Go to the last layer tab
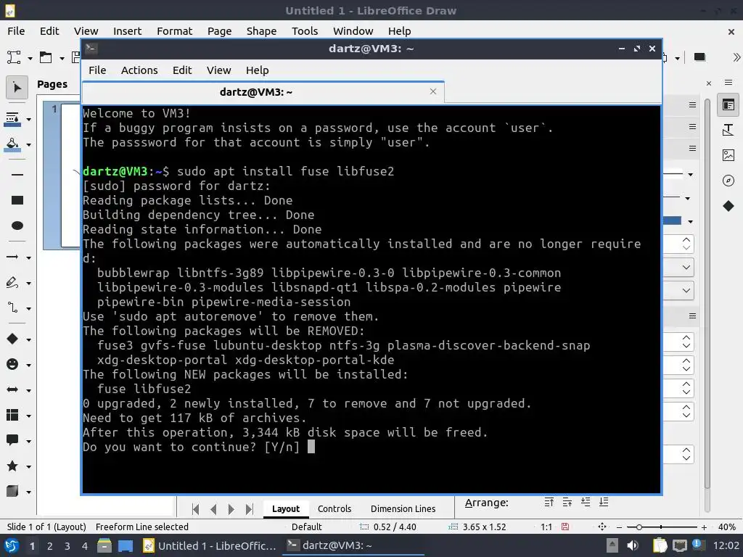Viewport: 743px width, 557px height. (x=250, y=509)
